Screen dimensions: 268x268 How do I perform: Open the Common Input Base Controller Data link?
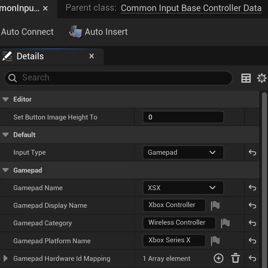tap(191, 8)
